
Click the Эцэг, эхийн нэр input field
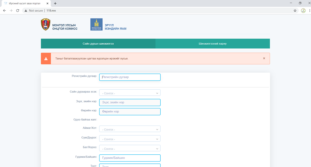point(130,102)
